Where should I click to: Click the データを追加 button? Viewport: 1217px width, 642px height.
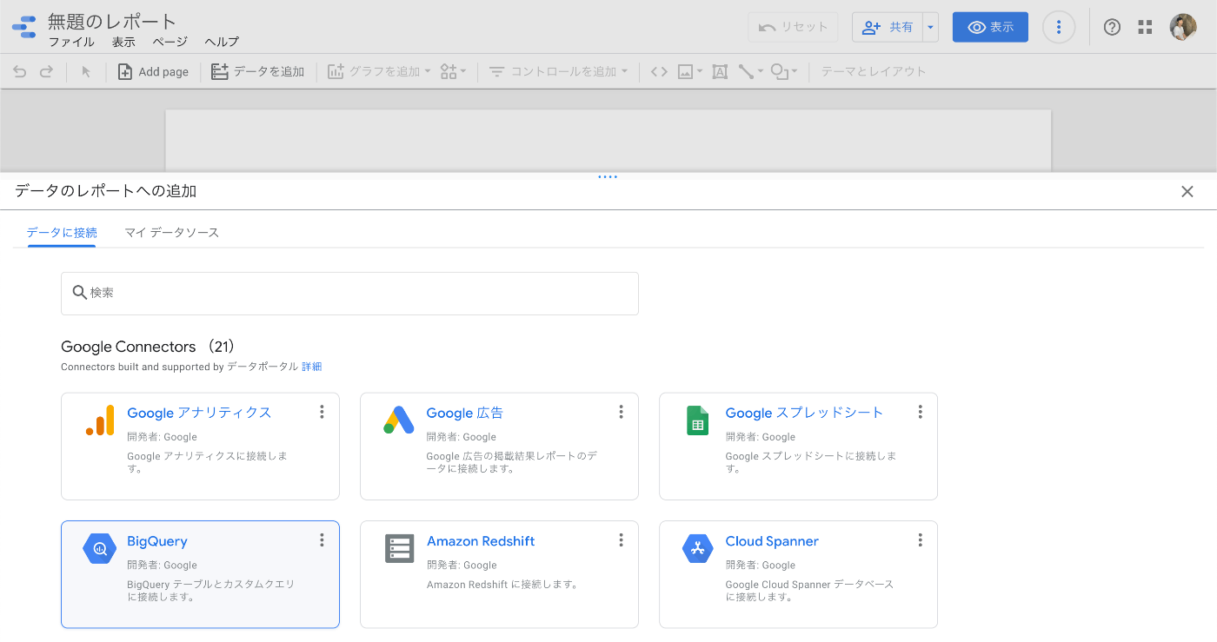(258, 72)
